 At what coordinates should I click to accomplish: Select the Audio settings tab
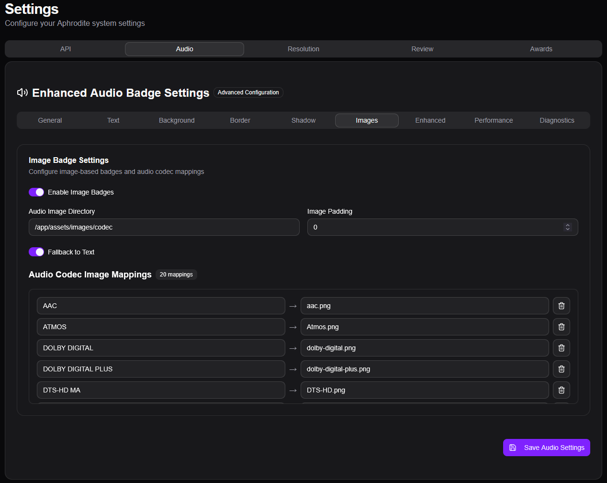pyautogui.click(x=184, y=49)
